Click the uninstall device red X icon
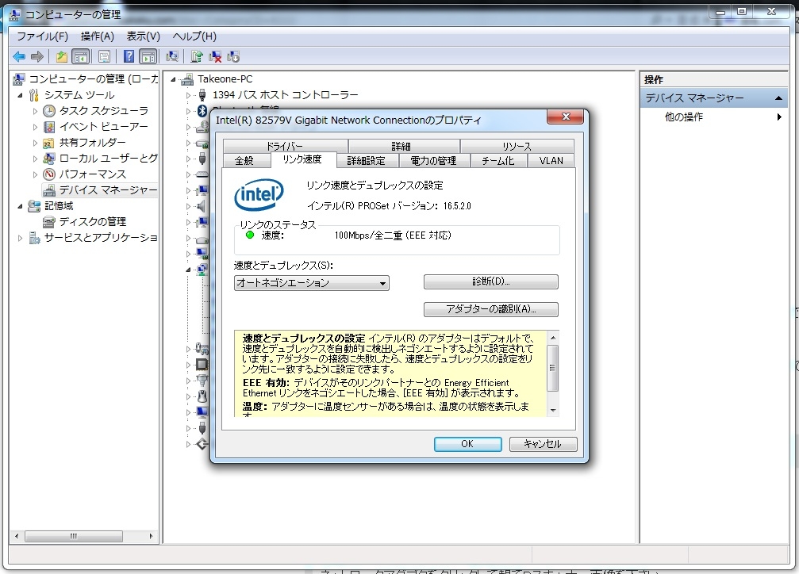The height and width of the screenshot is (574, 799). coord(215,56)
